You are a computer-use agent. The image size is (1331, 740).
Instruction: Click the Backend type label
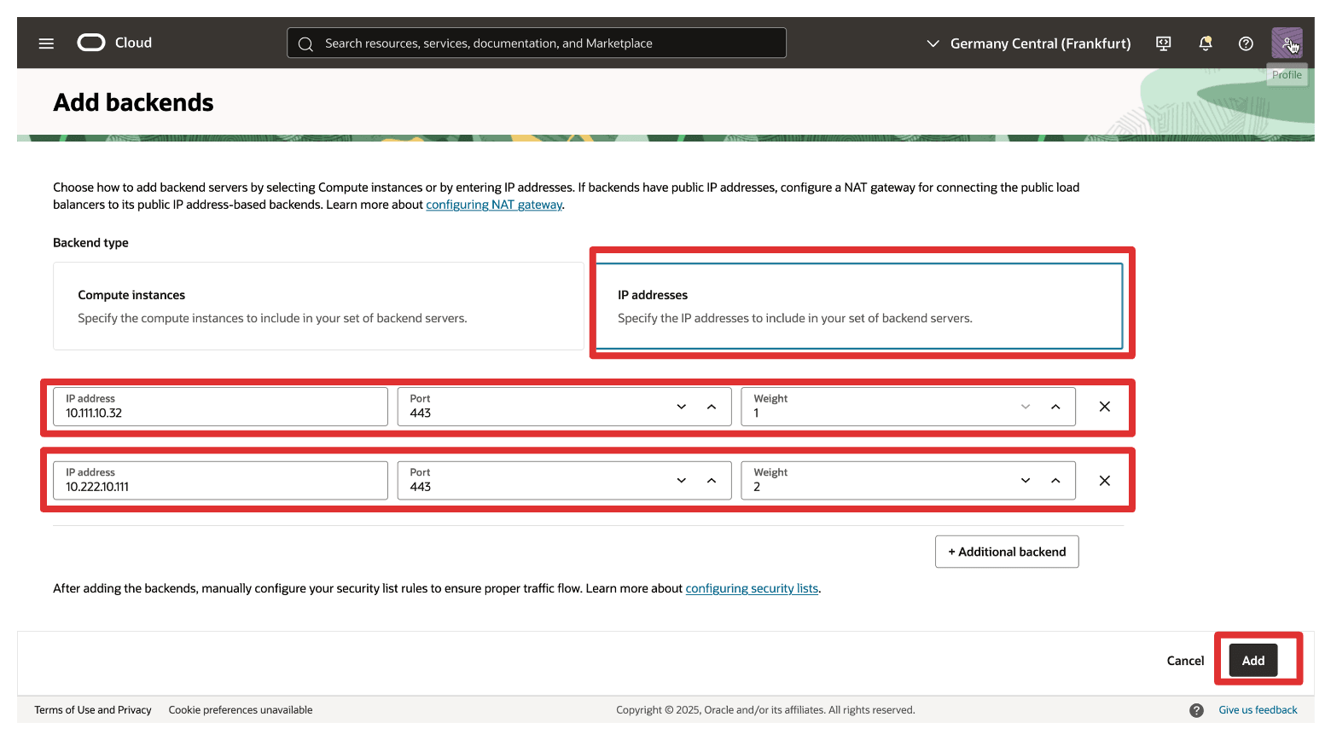90,243
